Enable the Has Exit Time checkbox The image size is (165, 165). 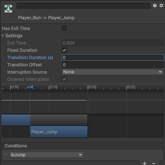64,28
